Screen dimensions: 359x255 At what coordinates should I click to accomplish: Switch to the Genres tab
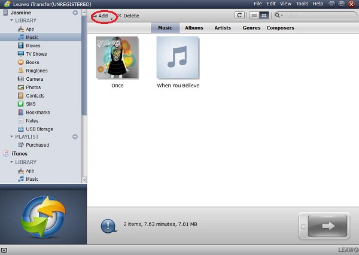tap(251, 28)
